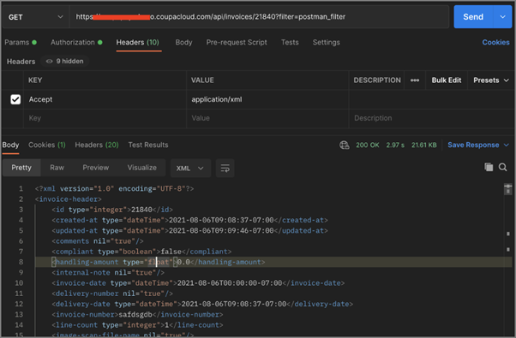Image resolution: width=516 pixels, height=338 pixels.
Task: Click the 200 OK status
Action: tap(367, 145)
